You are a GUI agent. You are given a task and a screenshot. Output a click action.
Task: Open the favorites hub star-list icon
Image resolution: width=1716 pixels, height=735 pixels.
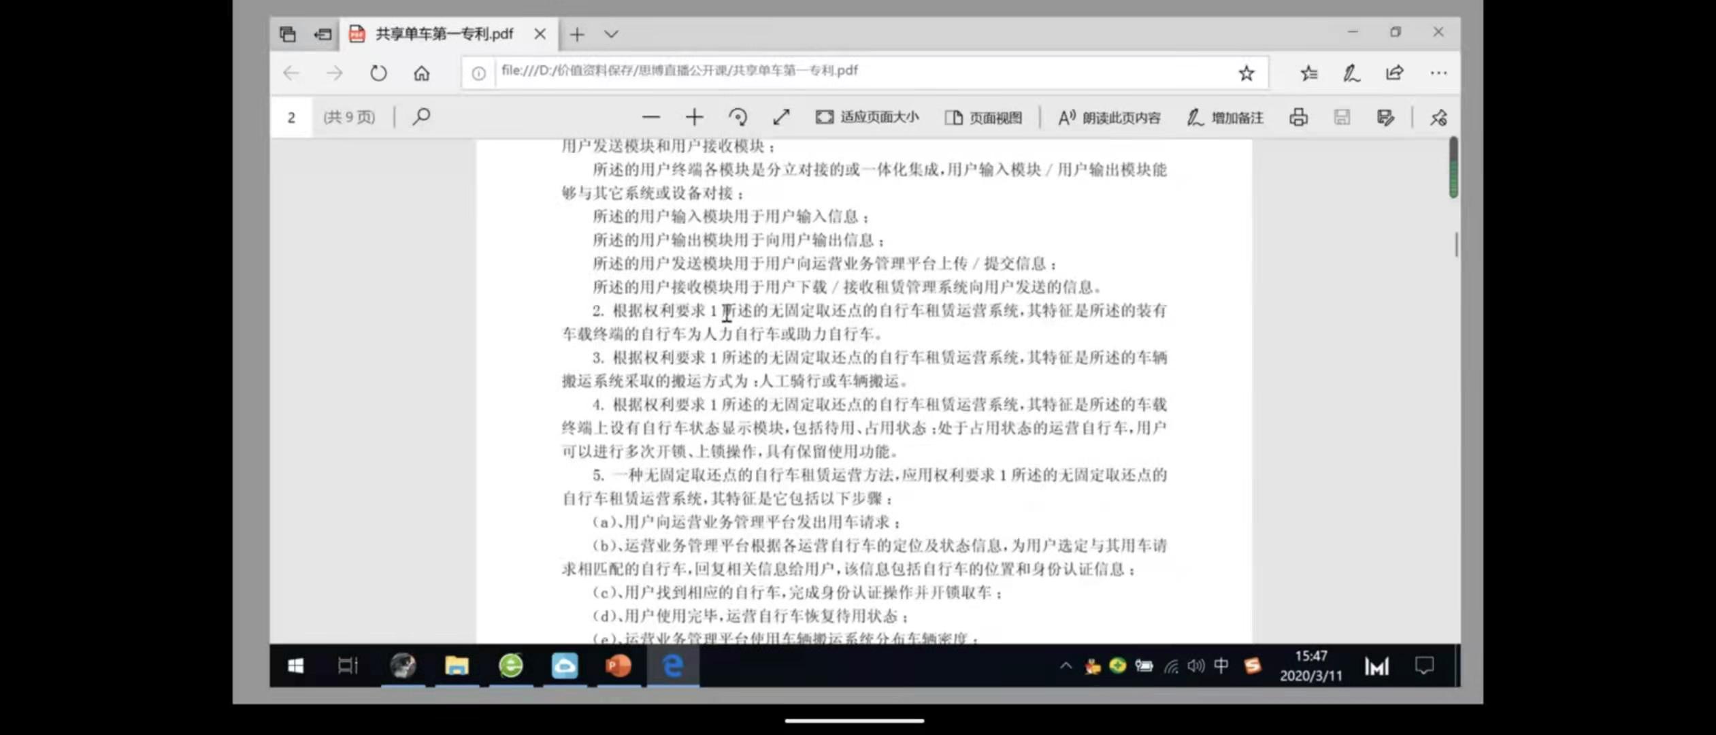1308,73
